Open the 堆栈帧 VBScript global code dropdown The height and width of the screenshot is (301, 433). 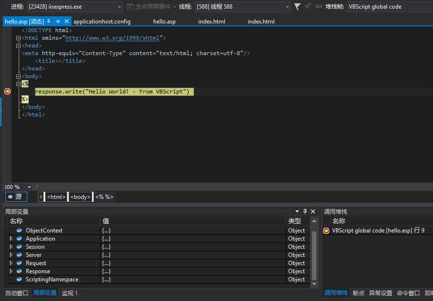click(x=389, y=7)
